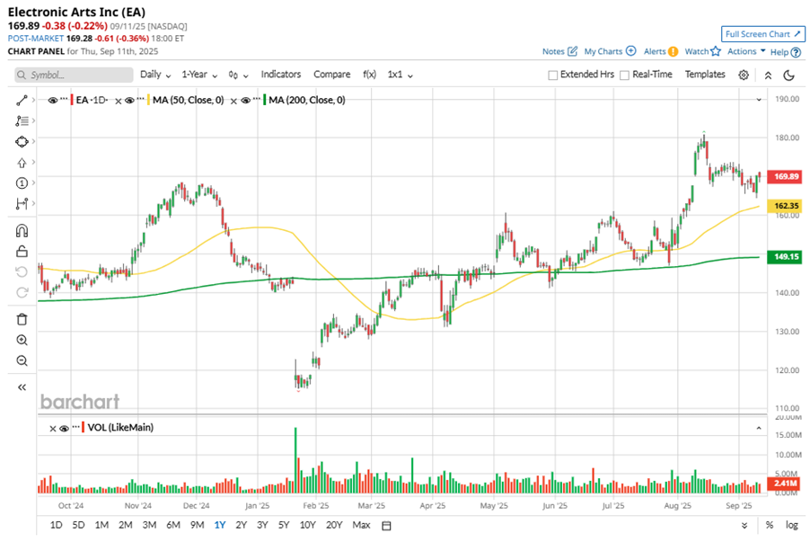Select the 6M time range
810x542 pixels.
[x=173, y=526]
